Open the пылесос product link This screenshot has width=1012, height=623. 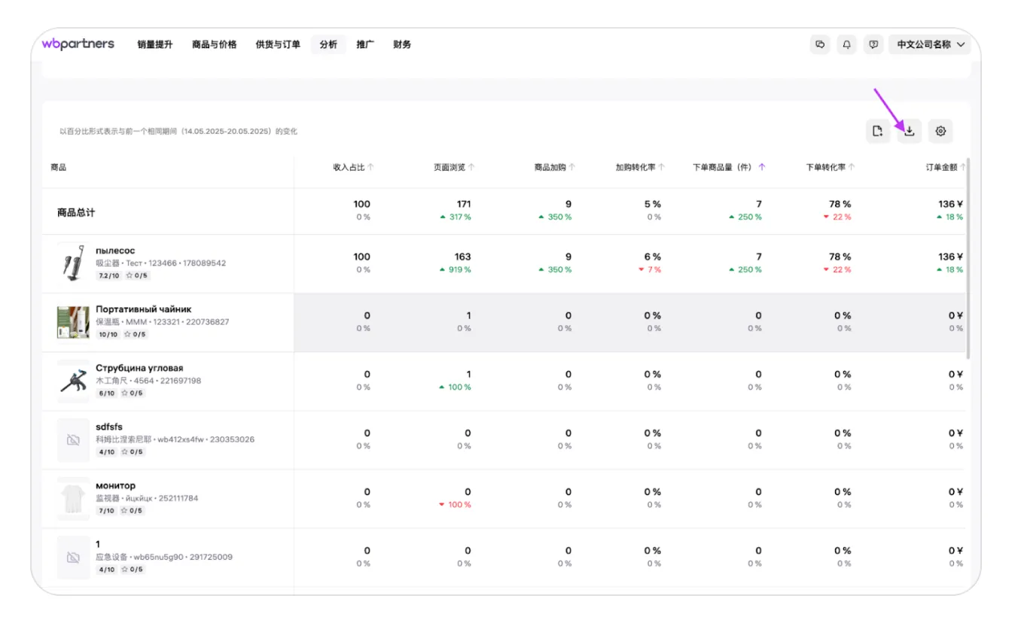[115, 251]
